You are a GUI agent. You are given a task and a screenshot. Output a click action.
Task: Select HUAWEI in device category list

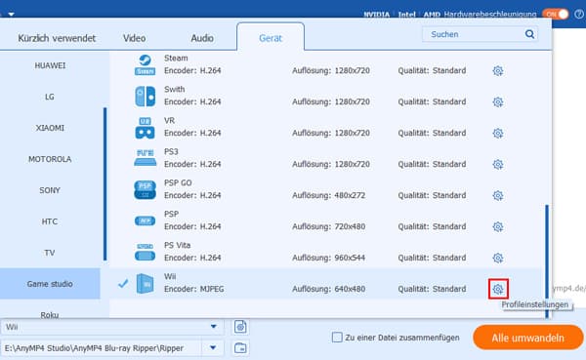tap(50, 65)
